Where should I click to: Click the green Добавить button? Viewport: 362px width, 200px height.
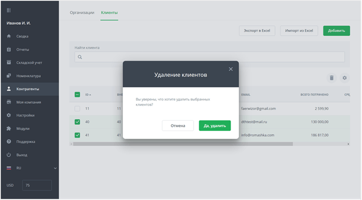336,31
